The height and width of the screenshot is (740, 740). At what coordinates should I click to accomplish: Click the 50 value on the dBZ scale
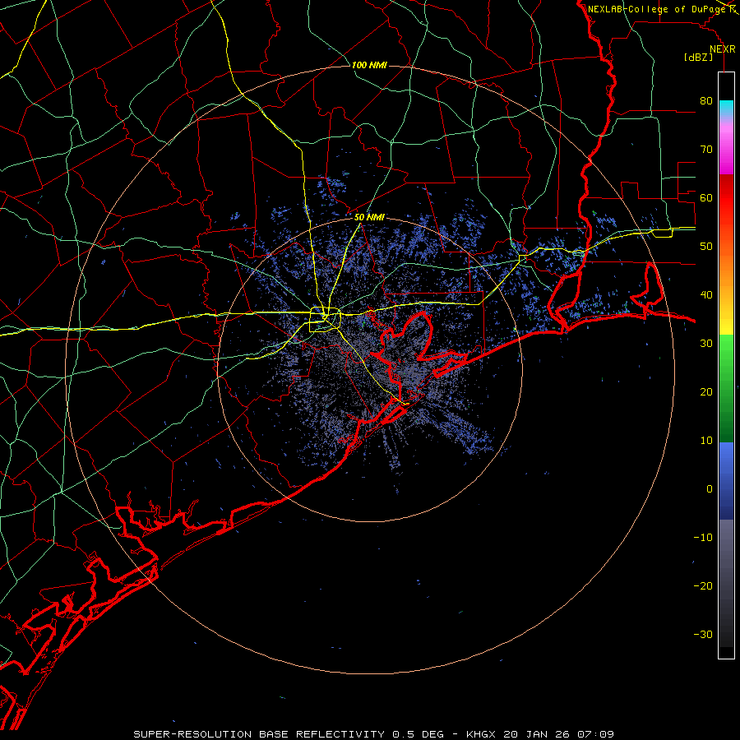click(x=706, y=247)
